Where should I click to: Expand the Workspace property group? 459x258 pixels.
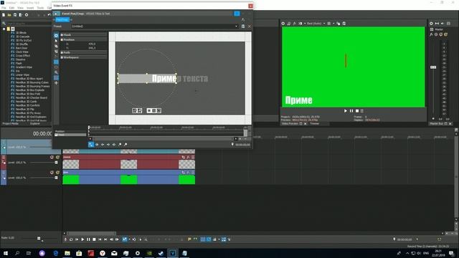click(62, 57)
